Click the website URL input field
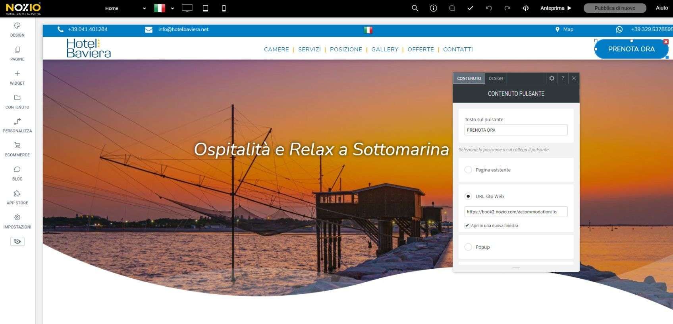The image size is (673, 324). tap(516, 212)
